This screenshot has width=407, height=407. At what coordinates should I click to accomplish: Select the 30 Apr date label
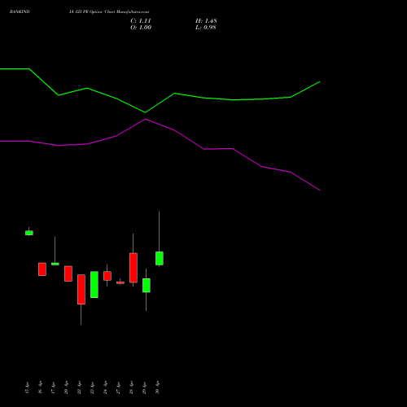tap(157, 387)
